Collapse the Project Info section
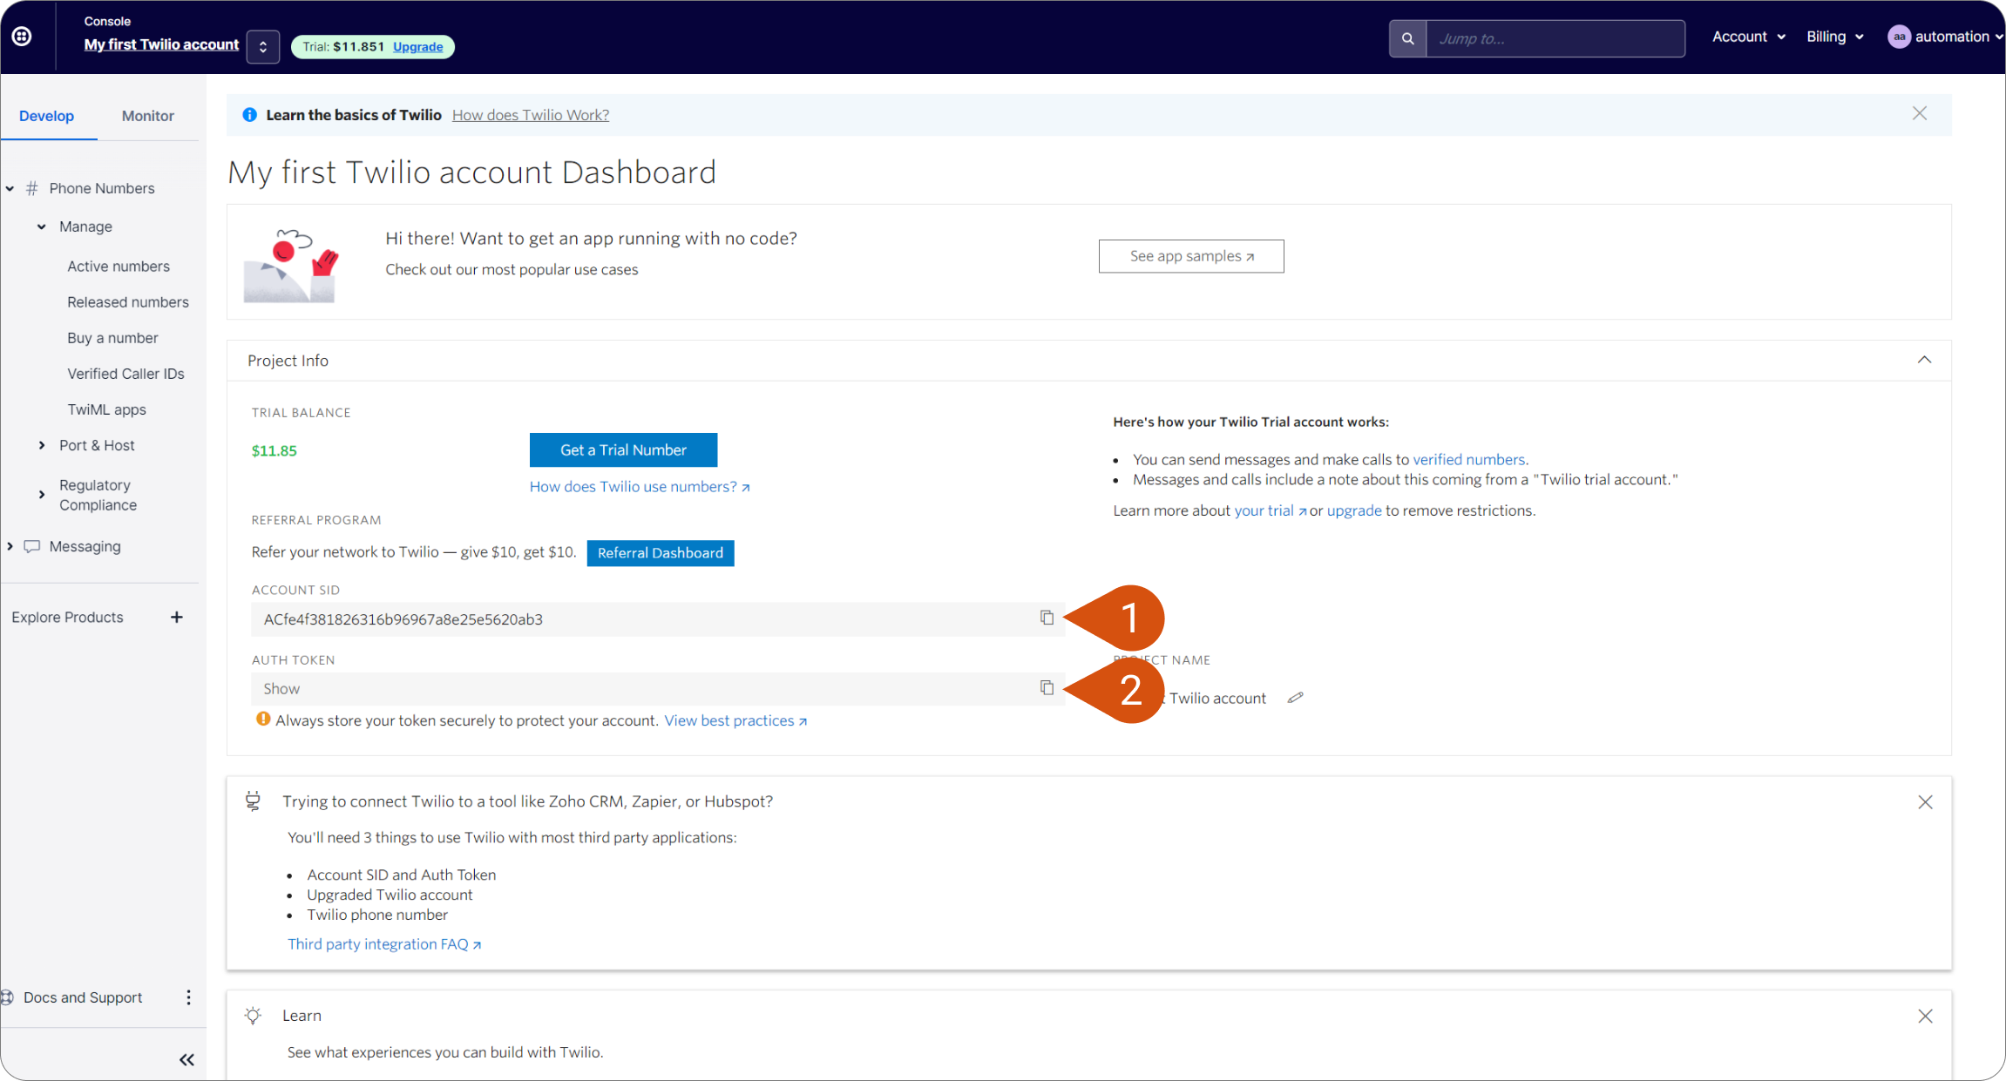Image resolution: width=2006 pixels, height=1081 pixels. [1924, 360]
